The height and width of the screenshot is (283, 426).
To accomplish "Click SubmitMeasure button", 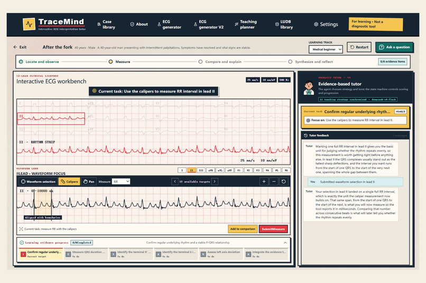I will coord(273,229).
